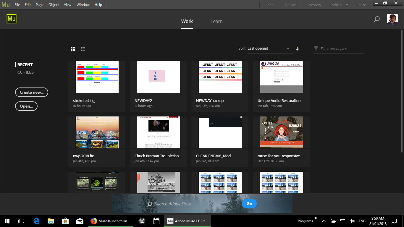Click the Unique Audio Restoration file name
The width and height of the screenshot is (404, 227).
click(279, 100)
